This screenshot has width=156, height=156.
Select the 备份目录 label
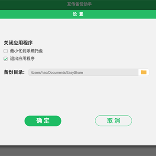(x=14, y=72)
